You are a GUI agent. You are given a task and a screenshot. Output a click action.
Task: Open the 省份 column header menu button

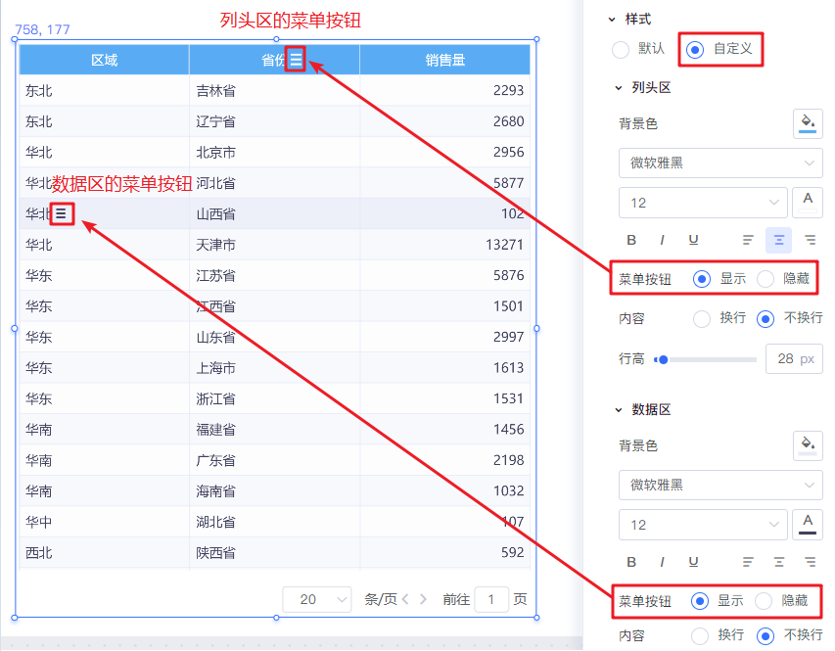point(296,59)
